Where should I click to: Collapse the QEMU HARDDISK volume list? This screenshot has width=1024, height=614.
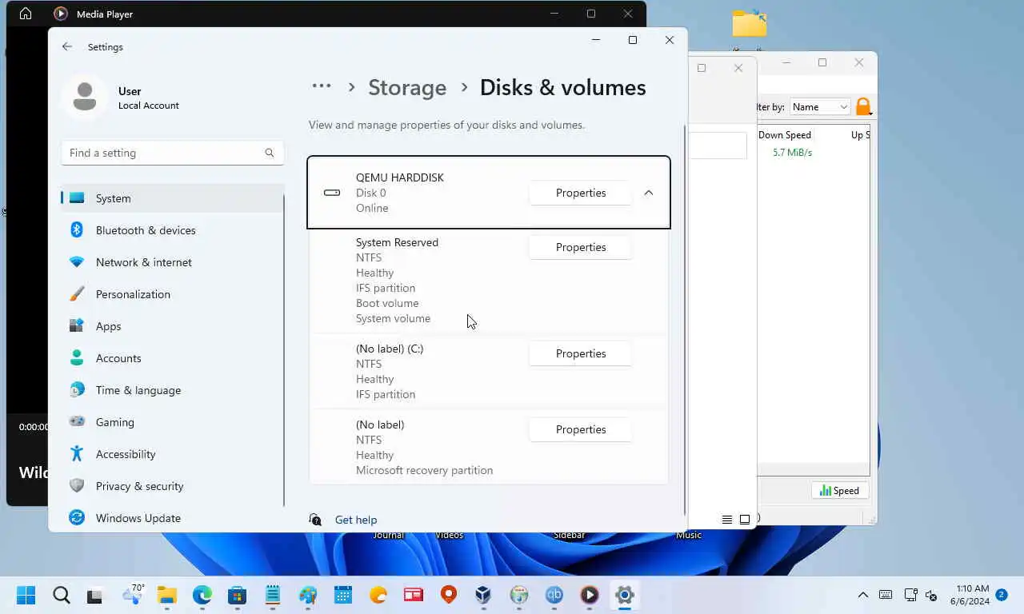tap(649, 193)
